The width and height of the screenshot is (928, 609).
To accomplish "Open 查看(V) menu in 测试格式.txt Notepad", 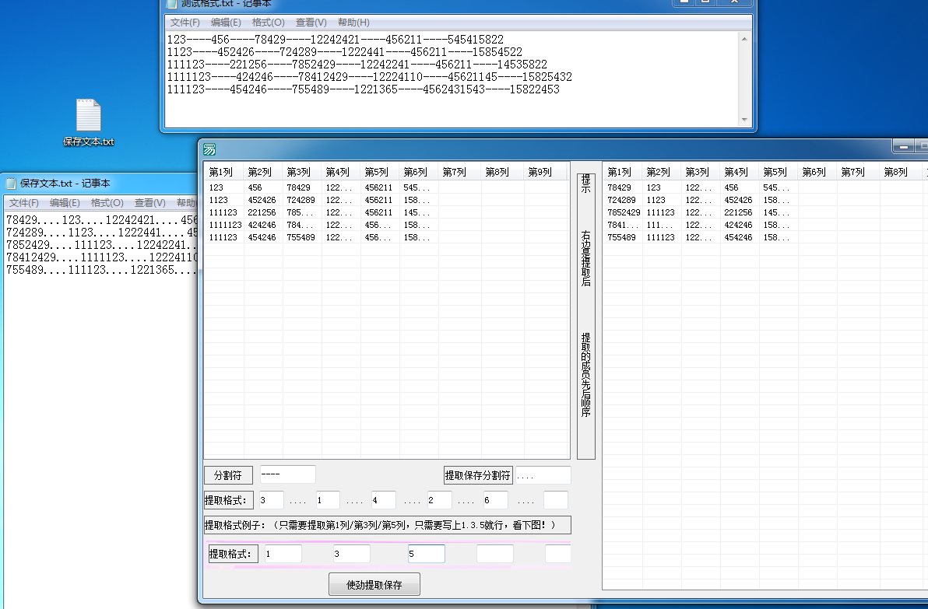I will 311,23.
